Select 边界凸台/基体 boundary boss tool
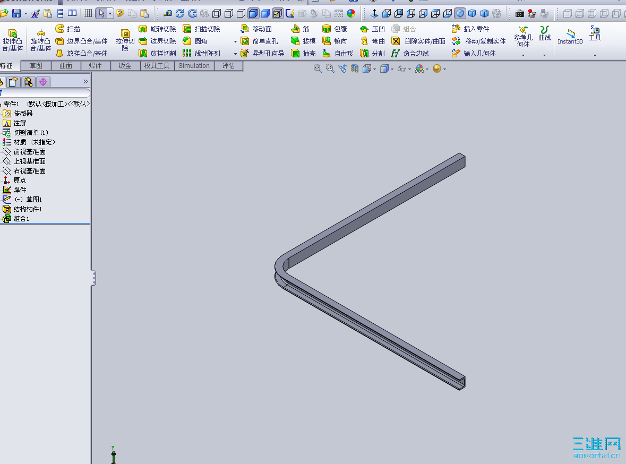626x464 pixels. coord(81,41)
